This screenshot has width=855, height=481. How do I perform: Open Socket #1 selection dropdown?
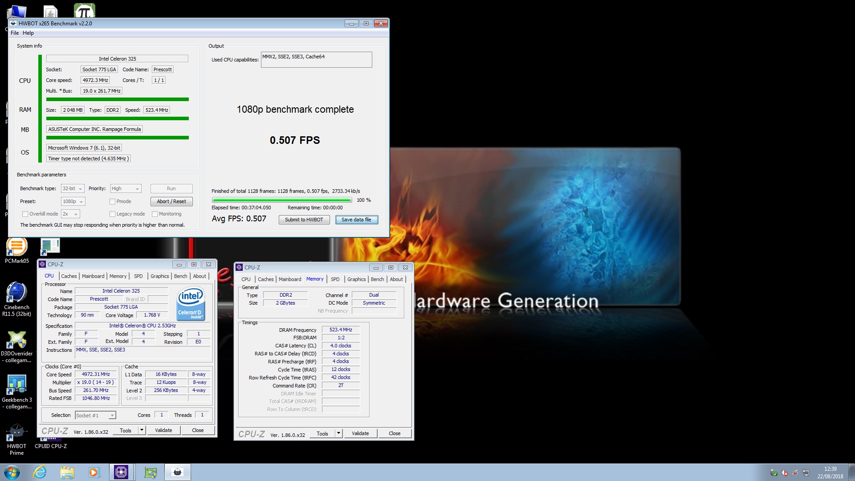(x=95, y=415)
